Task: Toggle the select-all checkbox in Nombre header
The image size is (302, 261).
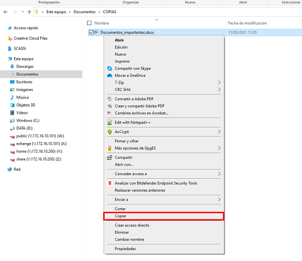Action: coord(90,23)
